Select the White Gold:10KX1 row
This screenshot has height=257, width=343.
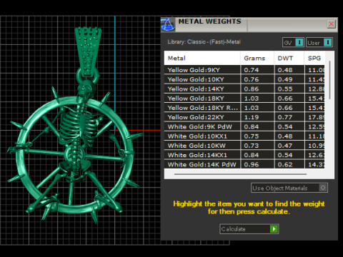coord(244,136)
